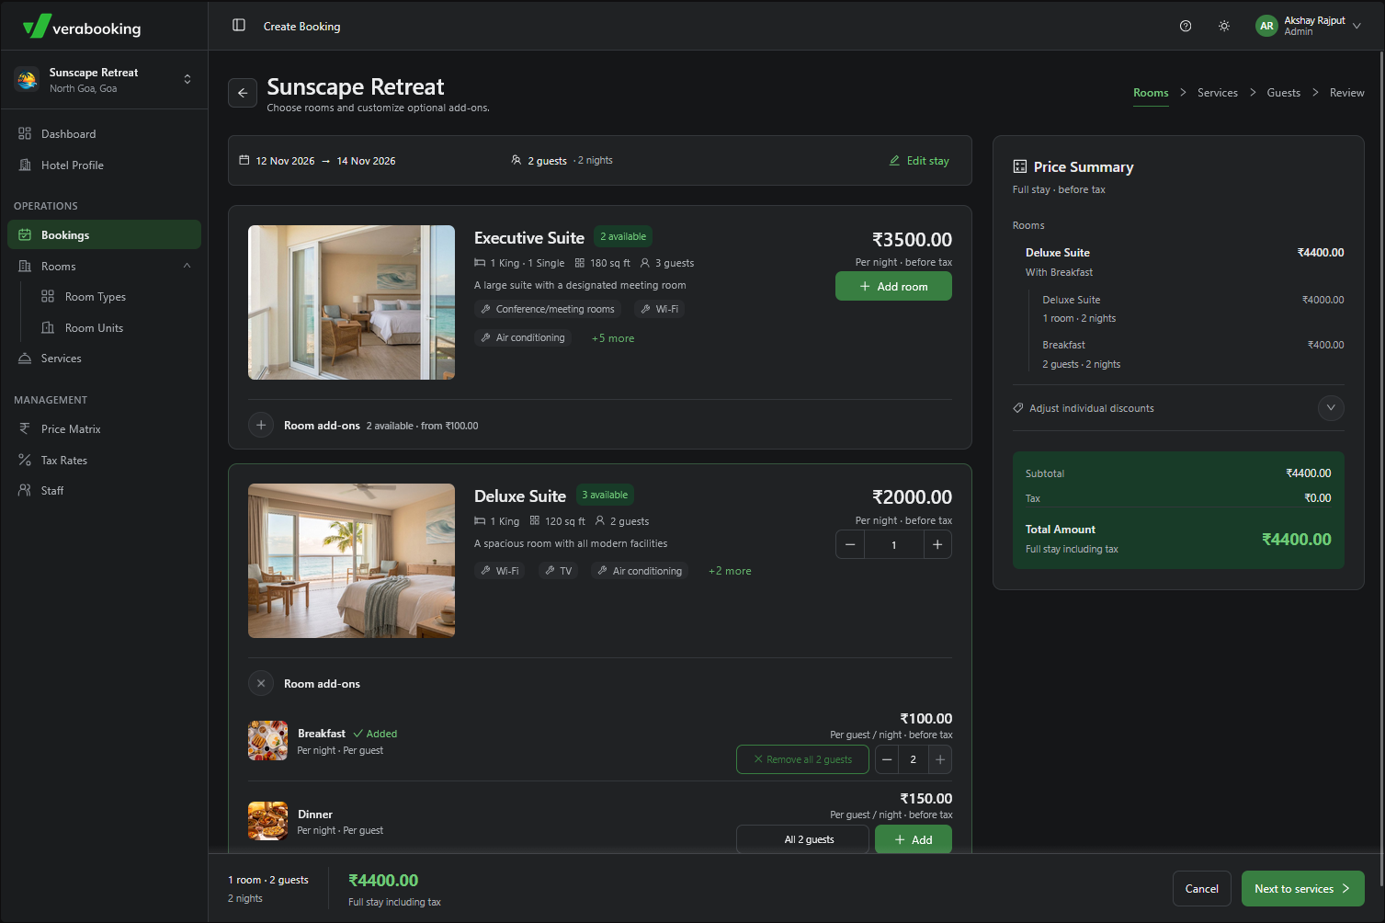Toggle the sidebar panel icon
1385x923 pixels.
pos(239,26)
